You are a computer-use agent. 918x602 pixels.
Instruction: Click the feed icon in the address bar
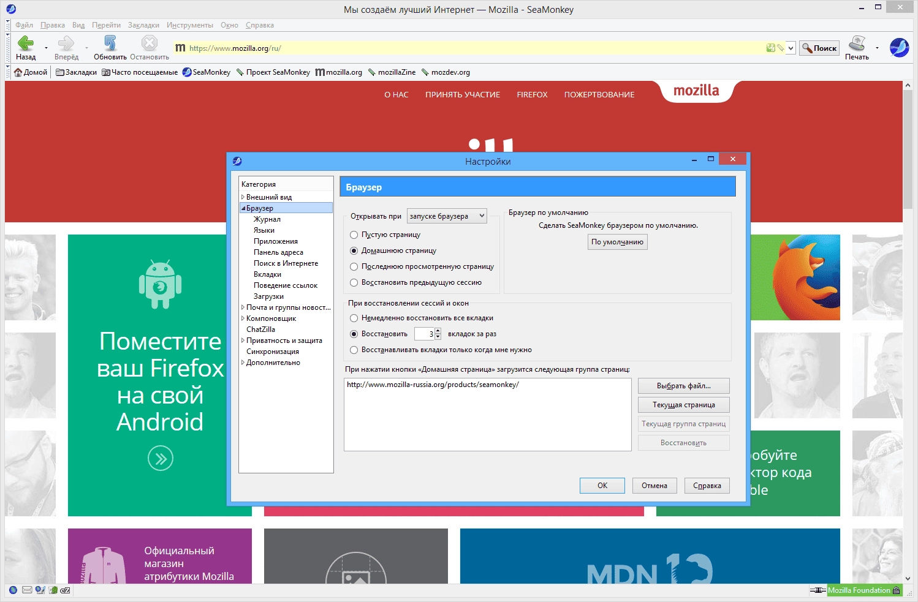click(771, 48)
